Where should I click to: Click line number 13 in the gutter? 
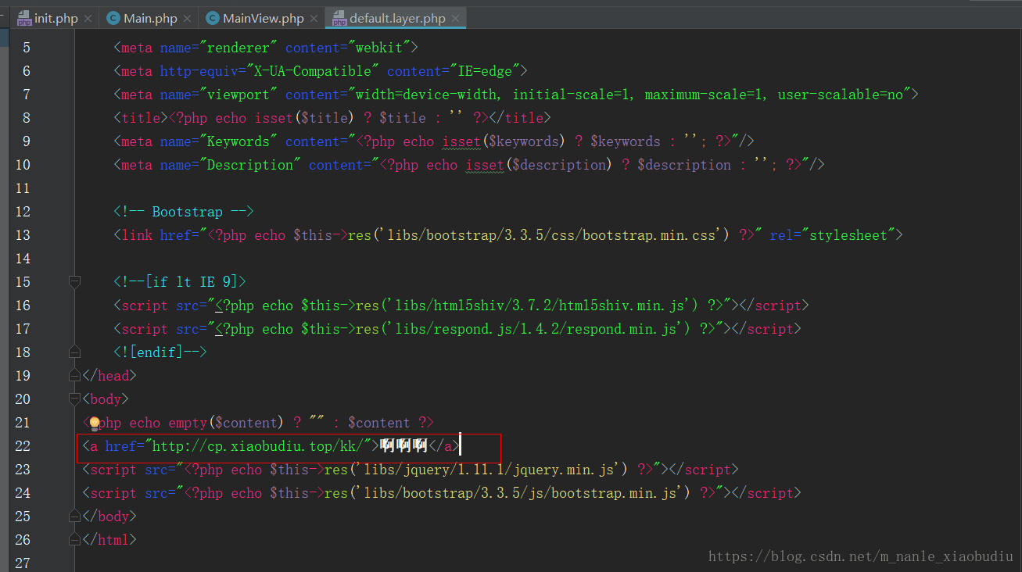[23, 235]
